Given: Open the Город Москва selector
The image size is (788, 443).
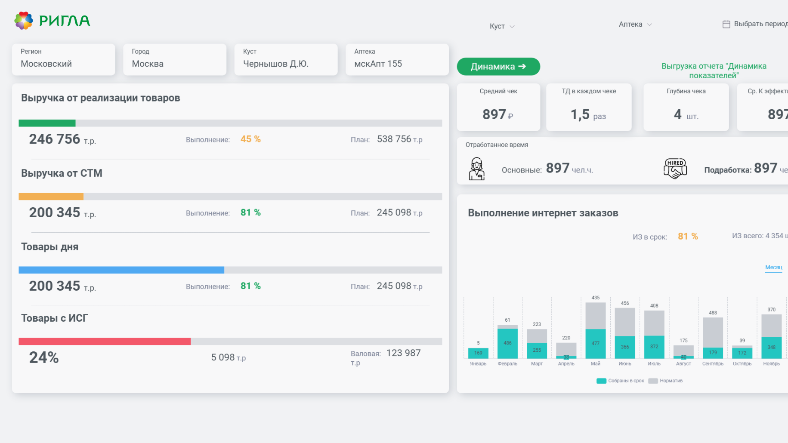Looking at the screenshot, I should (175, 59).
